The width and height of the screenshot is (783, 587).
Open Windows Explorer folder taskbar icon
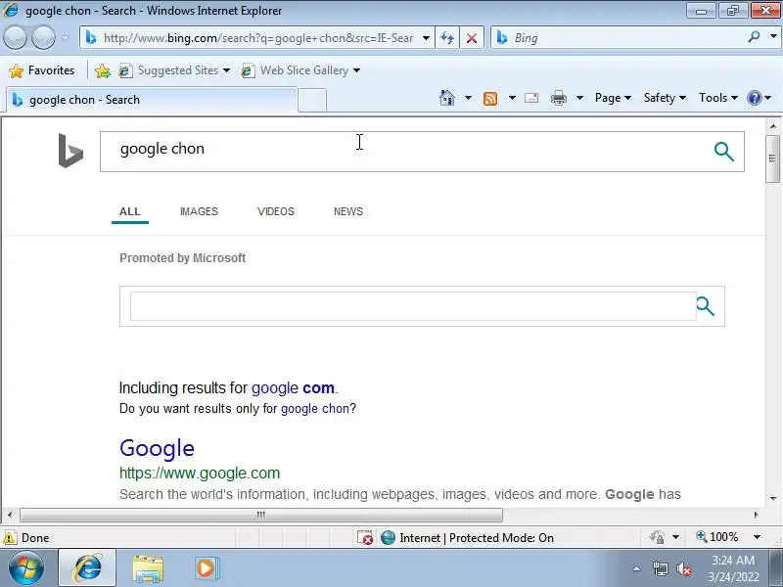(148, 569)
